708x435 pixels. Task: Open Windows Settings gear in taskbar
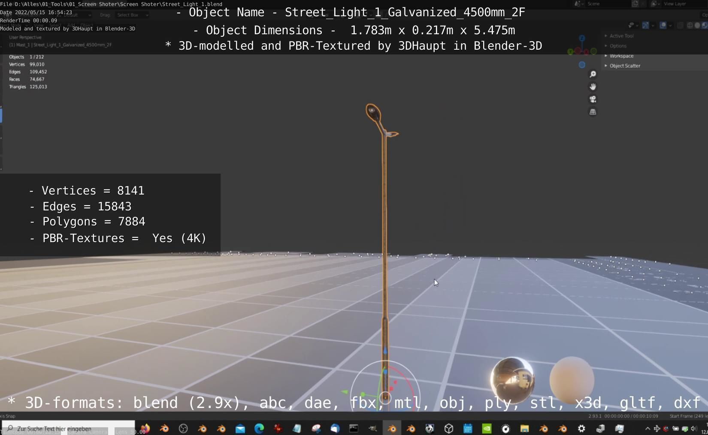(x=581, y=429)
